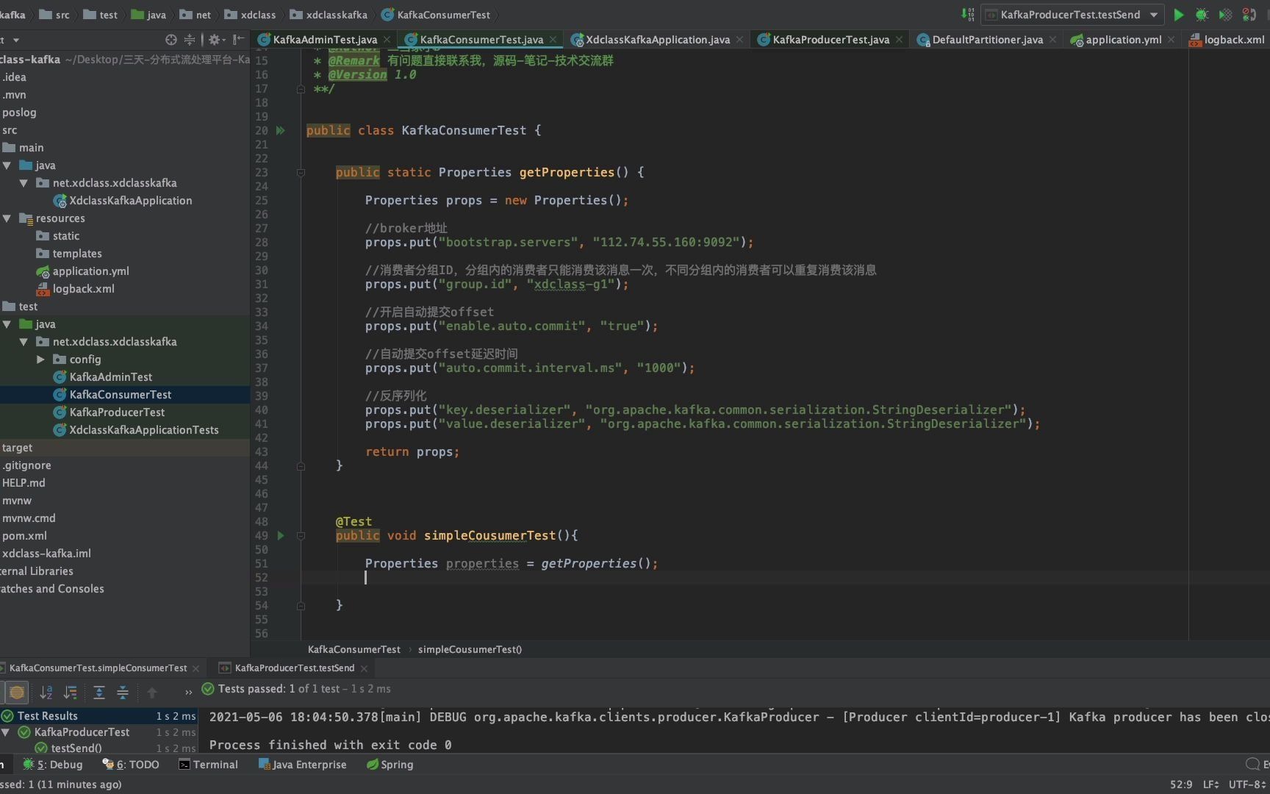Sort test results alphabetically

46,692
